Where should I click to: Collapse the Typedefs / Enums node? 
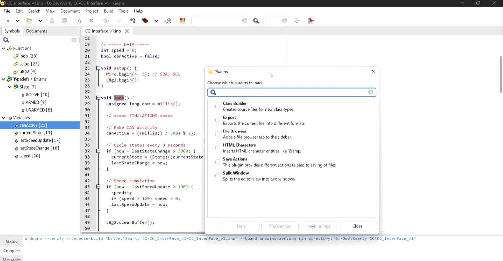click(x=4, y=79)
